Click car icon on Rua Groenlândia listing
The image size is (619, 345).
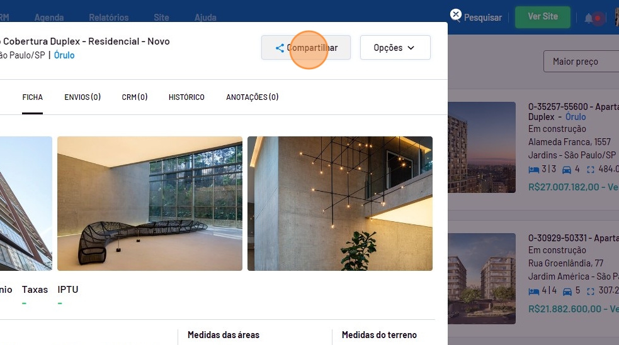(x=566, y=291)
